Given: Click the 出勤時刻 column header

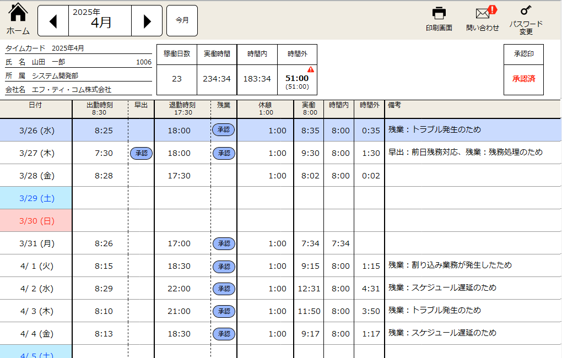Looking at the screenshot, I should point(100,108).
